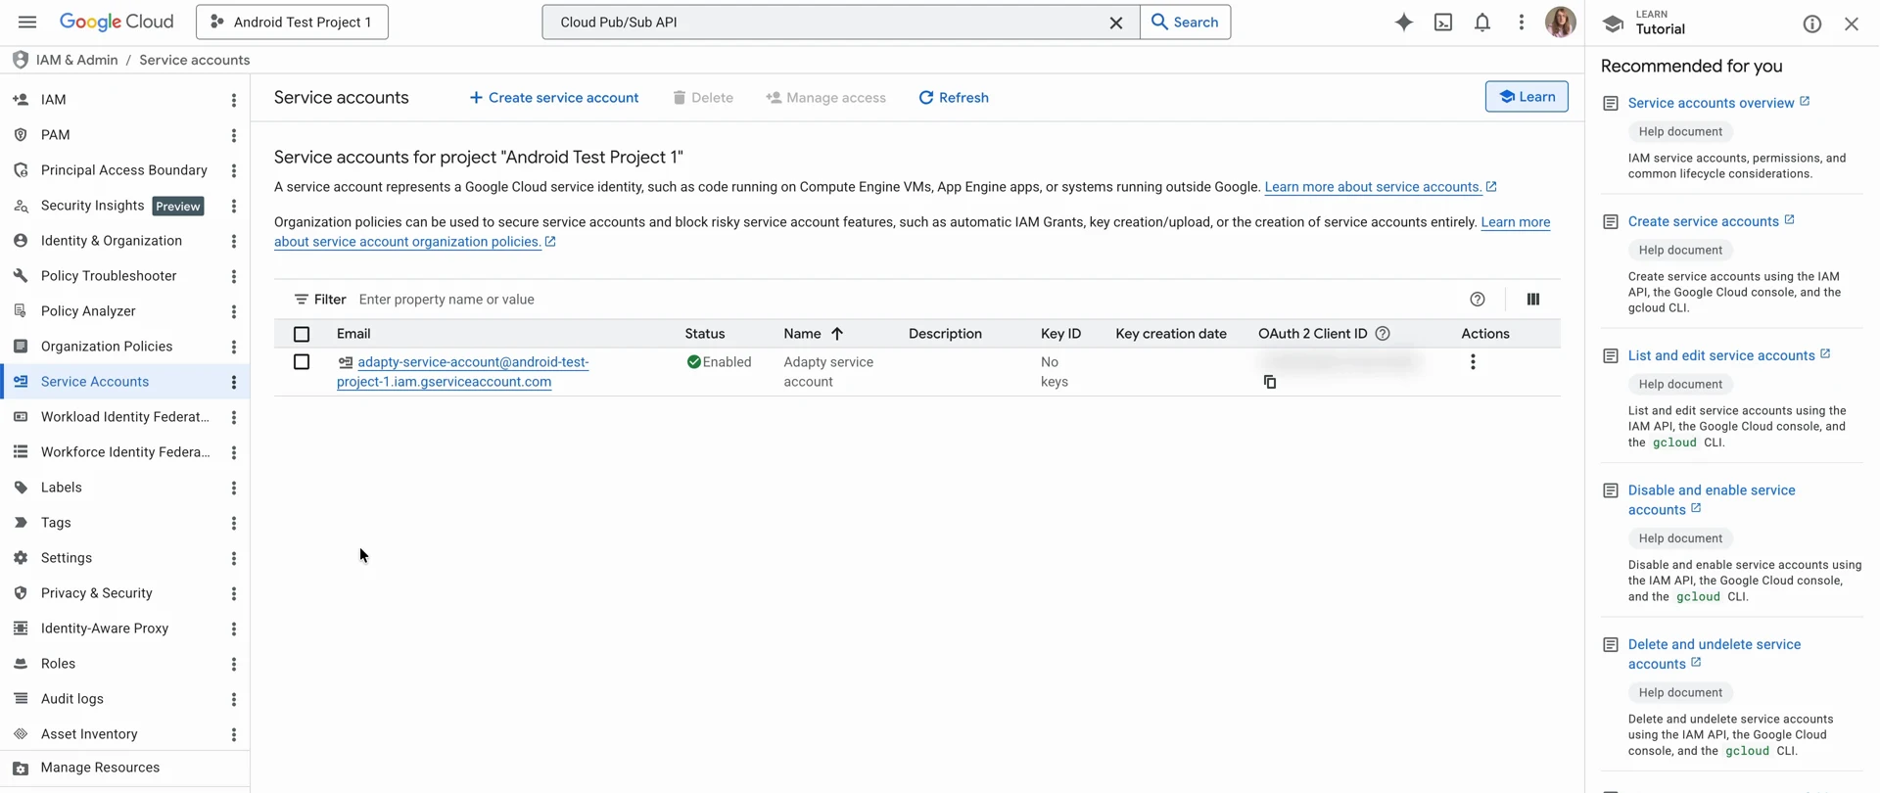
Task: Activate the Cloud Shell terminal icon
Action: pos(1443,22)
